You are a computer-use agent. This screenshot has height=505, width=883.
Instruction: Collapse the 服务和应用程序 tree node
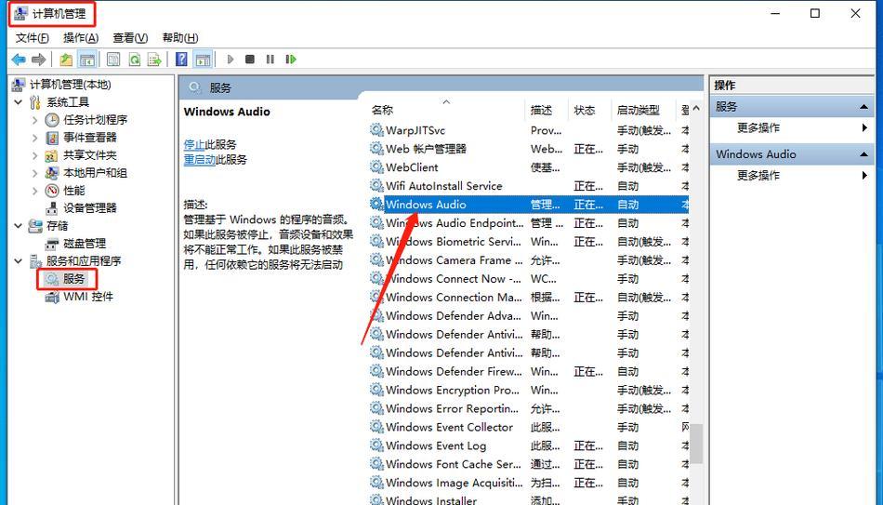click(18, 261)
